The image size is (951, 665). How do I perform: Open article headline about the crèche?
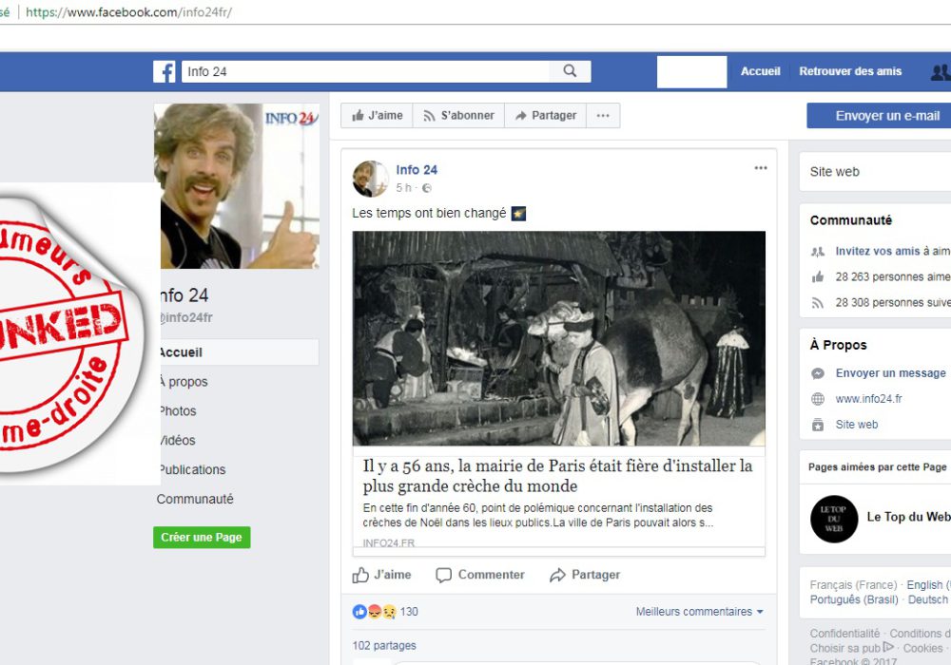coord(557,476)
